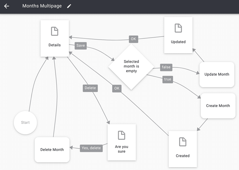Viewport: 239px width, 170px height.
Task: Click the Yes, delete transition label
Action: coord(91,148)
